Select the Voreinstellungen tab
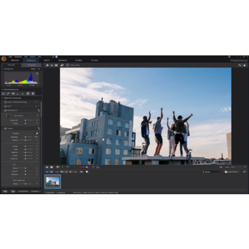This screenshot has width=249, height=249. [x=32, y=65]
